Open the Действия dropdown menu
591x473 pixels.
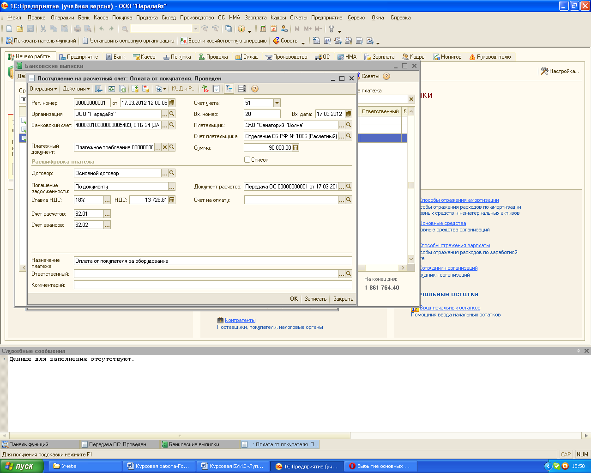point(76,89)
